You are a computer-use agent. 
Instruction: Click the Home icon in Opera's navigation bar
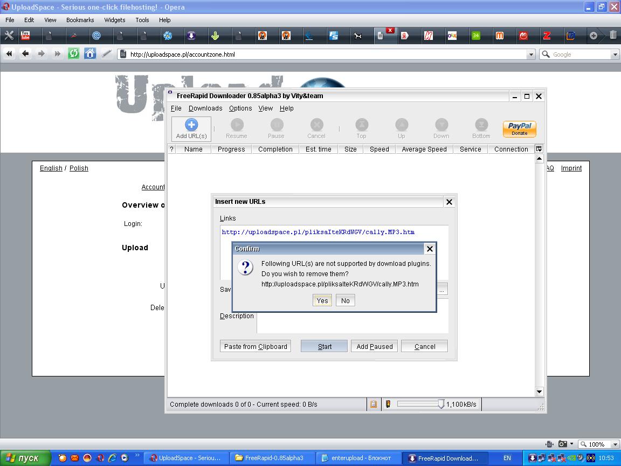tap(90, 53)
